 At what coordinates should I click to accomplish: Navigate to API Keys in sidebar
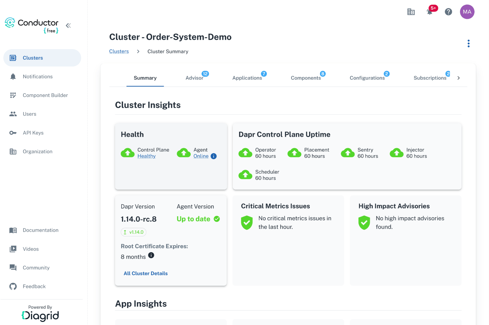tap(33, 133)
